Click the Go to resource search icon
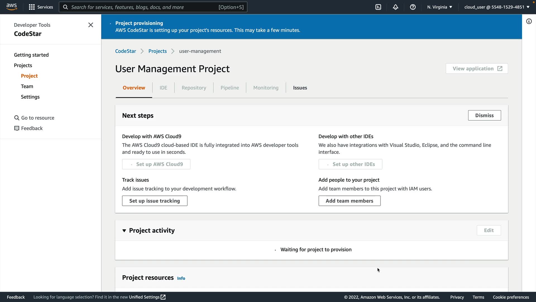Viewport: 536px width, 302px height. (17, 118)
